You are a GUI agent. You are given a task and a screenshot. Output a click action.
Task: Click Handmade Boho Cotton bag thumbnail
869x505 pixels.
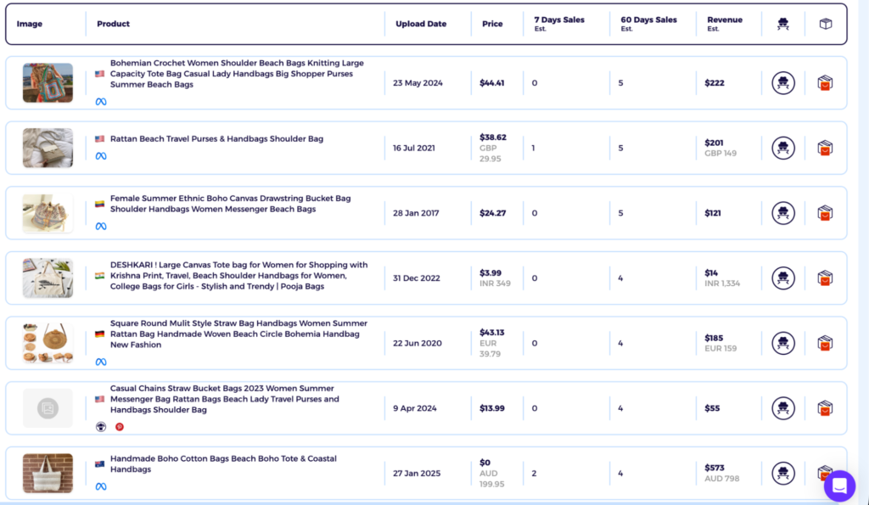click(x=48, y=474)
